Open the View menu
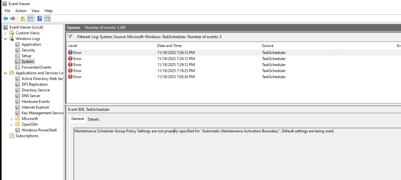The width and height of the screenshot is (401, 180). tap(35, 11)
